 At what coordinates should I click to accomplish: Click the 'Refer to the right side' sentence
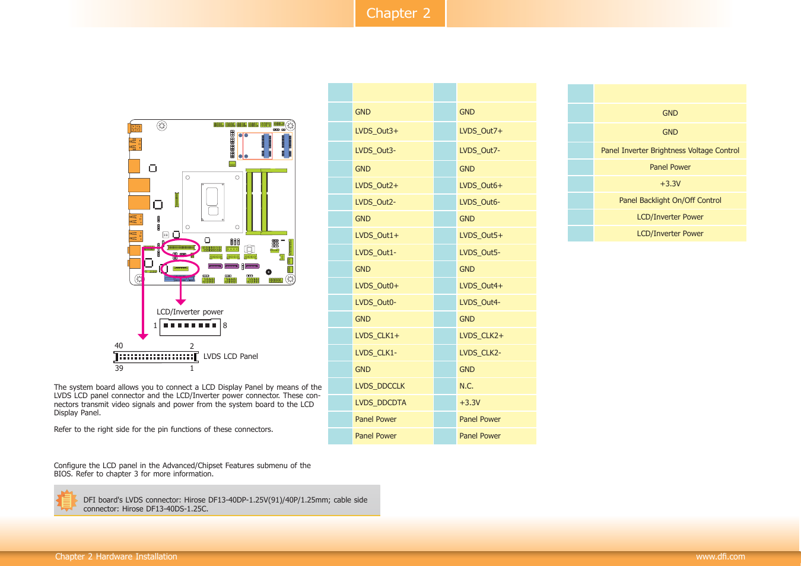pos(164,430)
